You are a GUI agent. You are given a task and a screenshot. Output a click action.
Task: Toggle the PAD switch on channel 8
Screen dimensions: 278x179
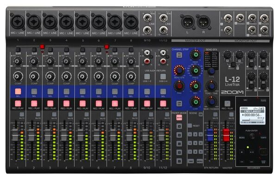(x=131, y=49)
